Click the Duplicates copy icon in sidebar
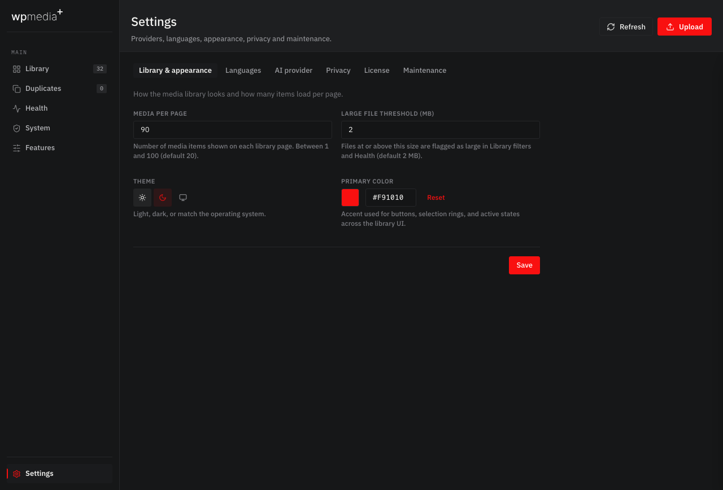723x490 pixels. point(16,89)
